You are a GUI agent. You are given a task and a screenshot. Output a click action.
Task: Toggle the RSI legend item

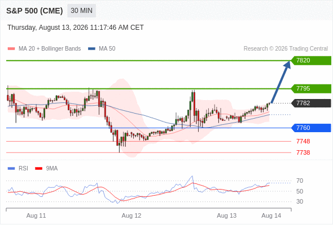click(x=18, y=169)
